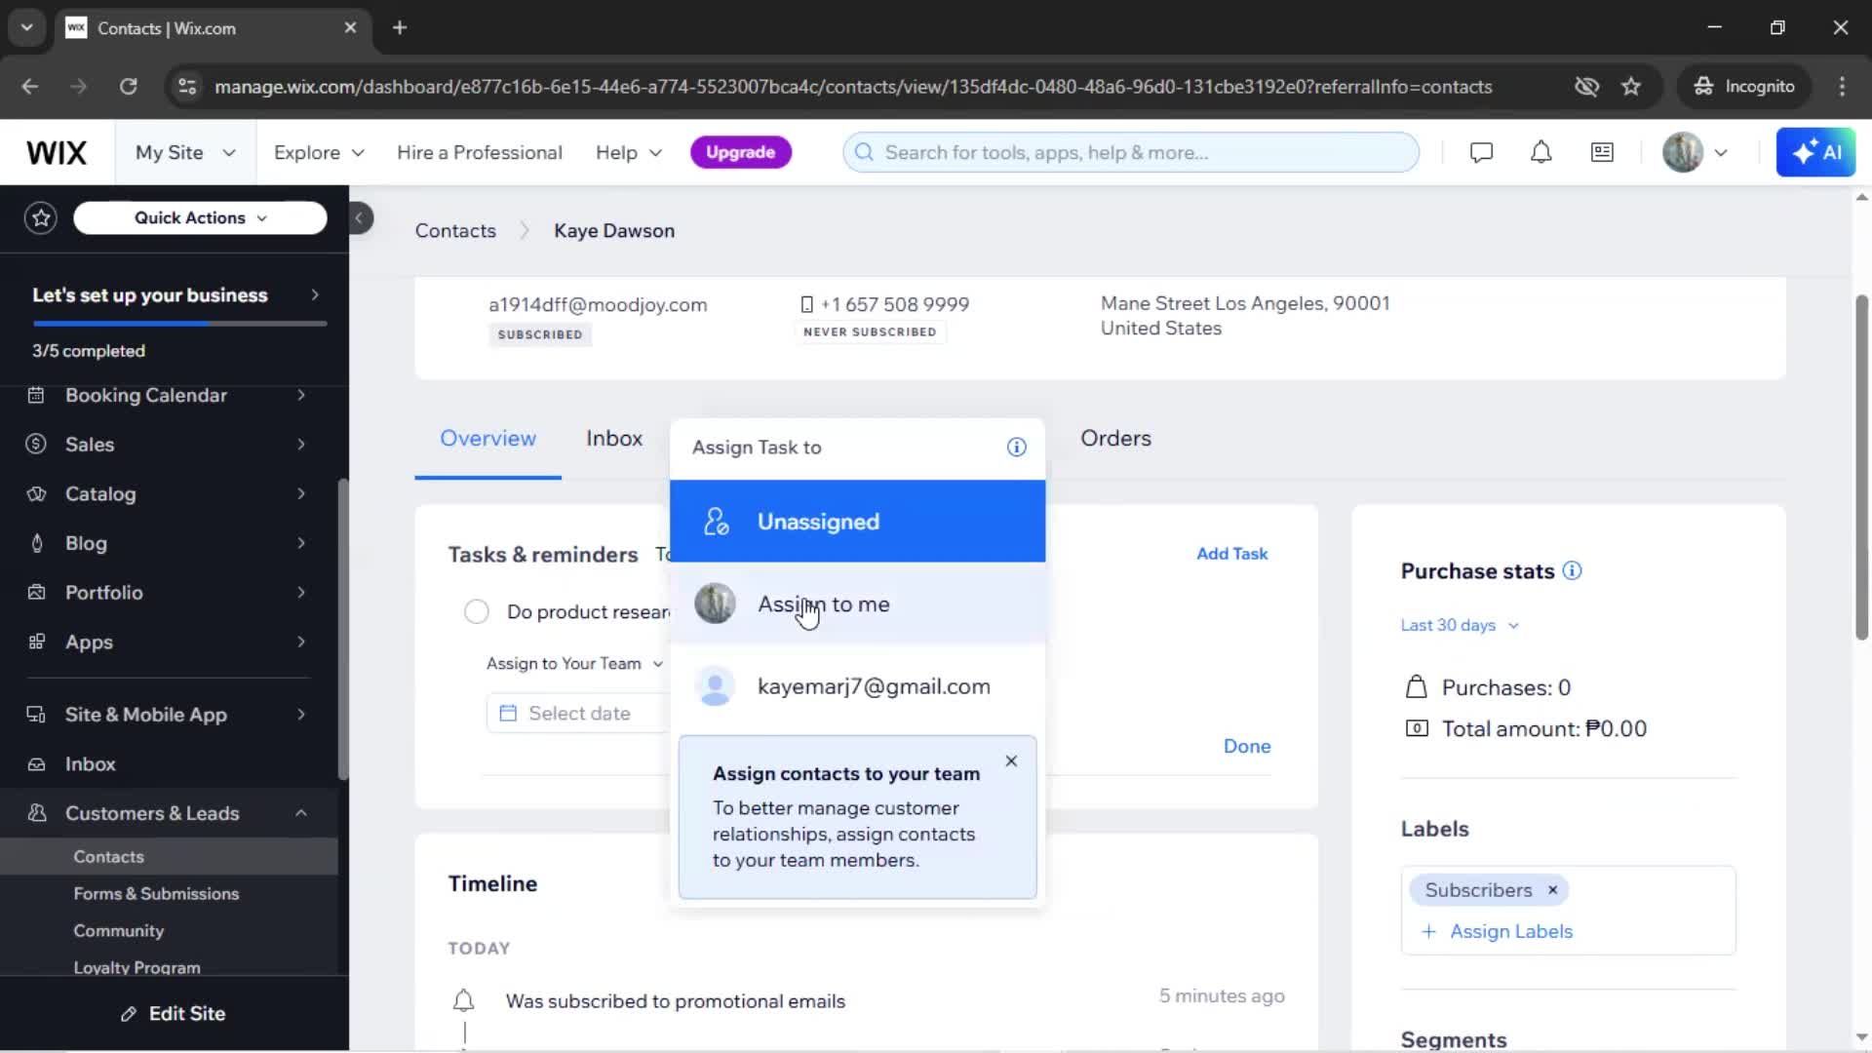Open Forms & Submissions

coord(156,894)
